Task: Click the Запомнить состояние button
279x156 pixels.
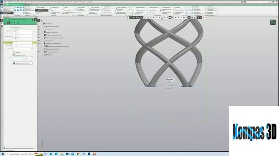Action: coord(23,63)
